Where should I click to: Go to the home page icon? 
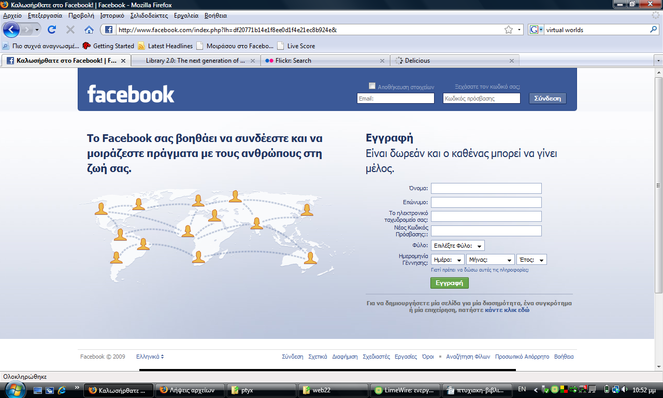pos(89,30)
